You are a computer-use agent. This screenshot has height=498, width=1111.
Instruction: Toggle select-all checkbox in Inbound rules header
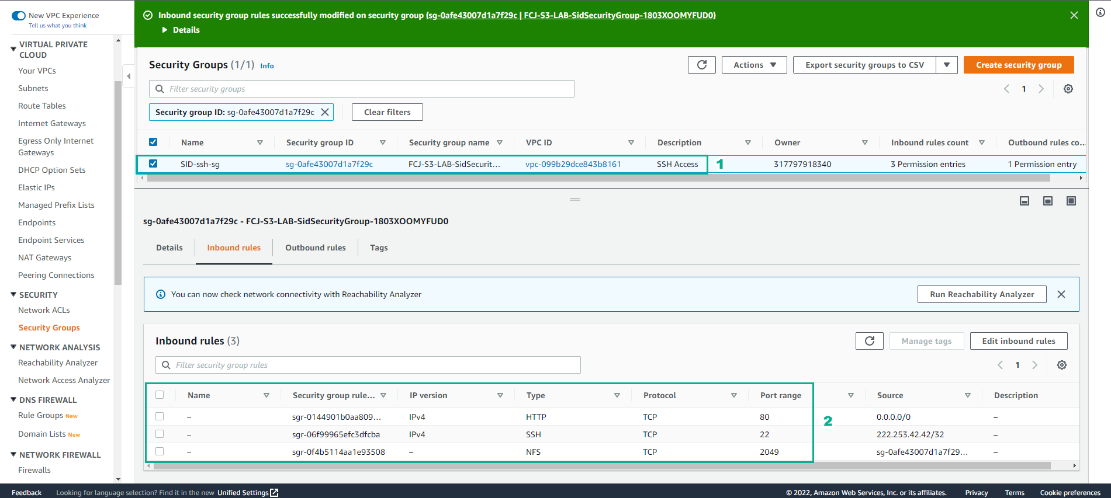[x=160, y=395]
